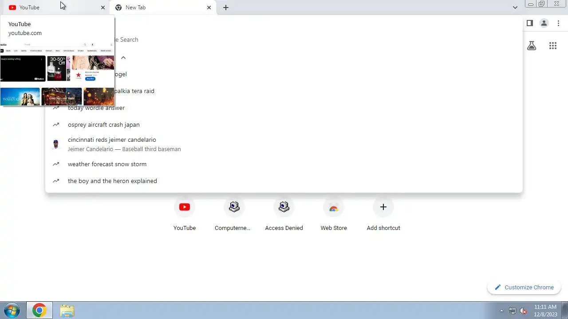
Task: Collapse the trending searches chevron
Action: (123, 58)
